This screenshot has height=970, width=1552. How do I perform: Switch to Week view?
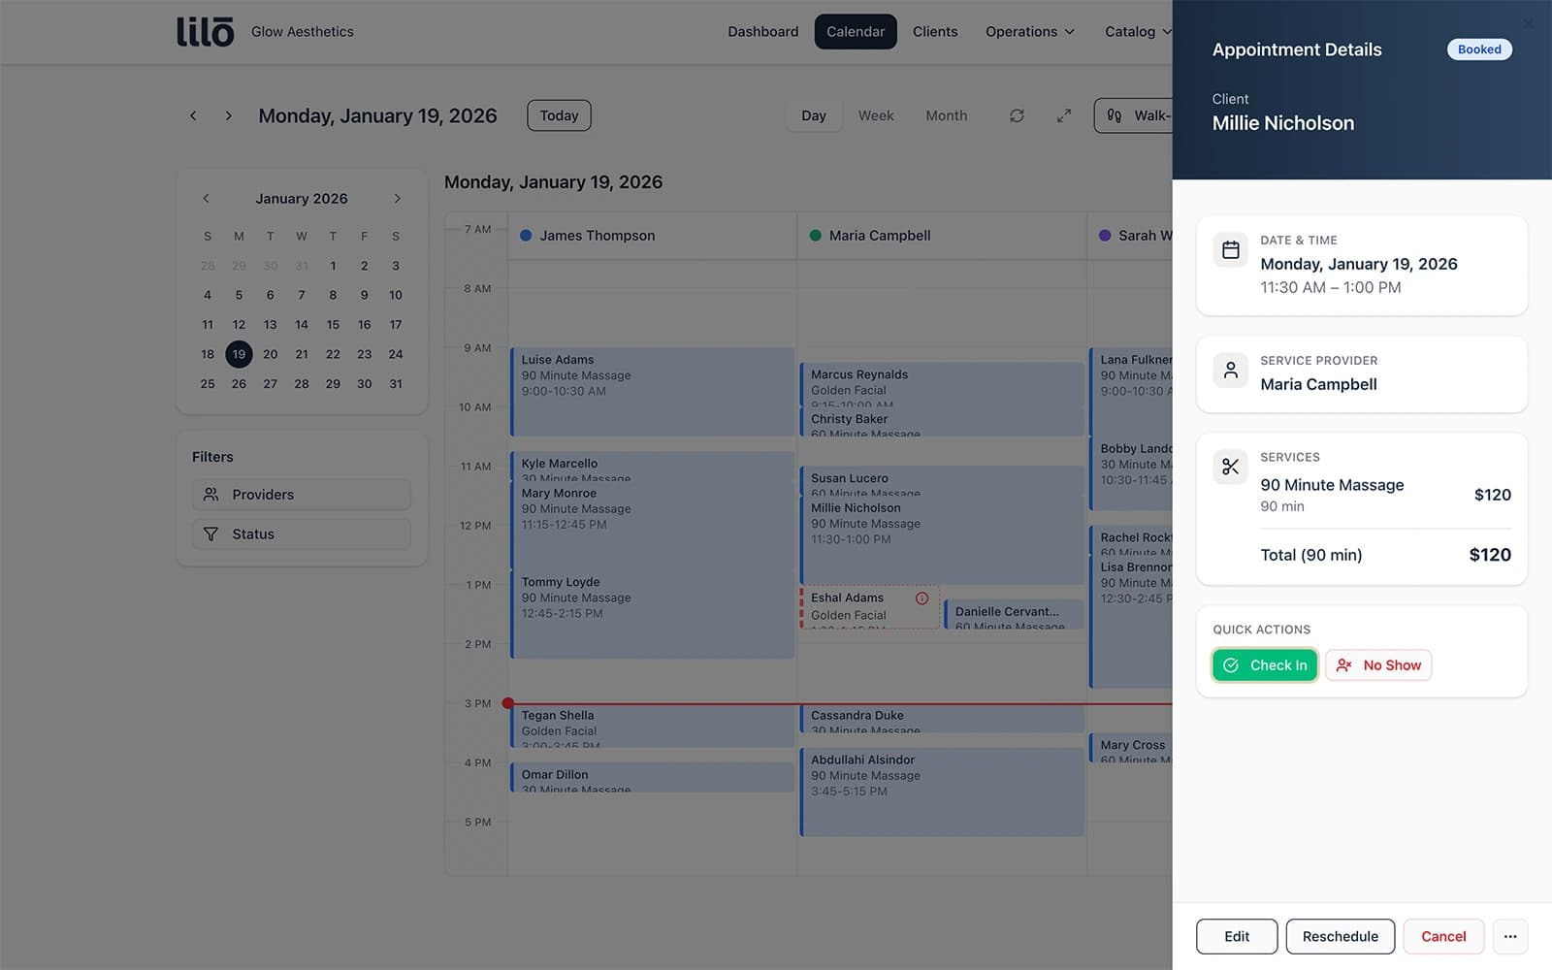pyautogui.click(x=875, y=115)
